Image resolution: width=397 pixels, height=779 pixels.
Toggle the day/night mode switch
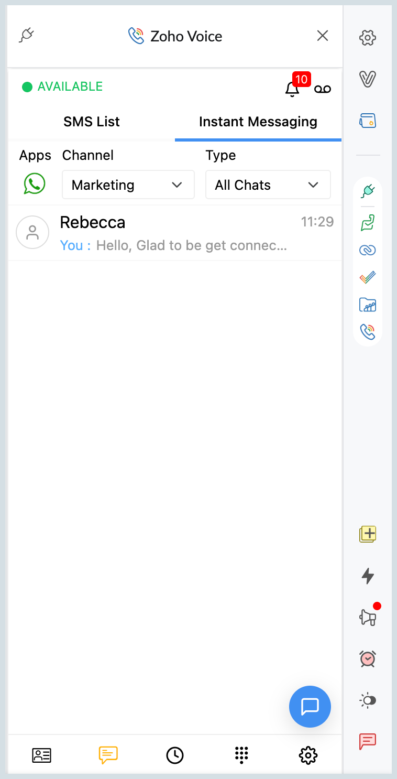coord(368,700)
